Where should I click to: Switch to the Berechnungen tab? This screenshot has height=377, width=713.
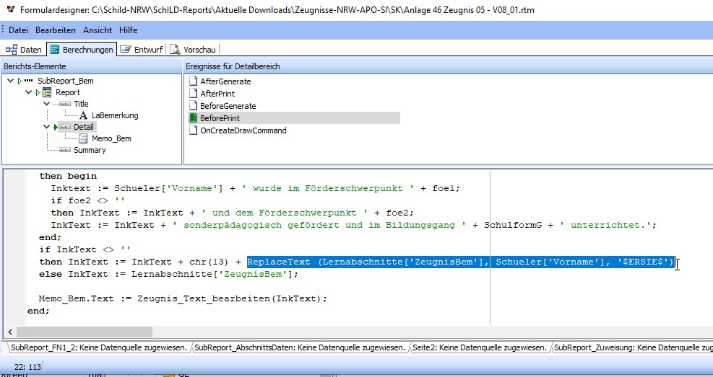(82, 50)
